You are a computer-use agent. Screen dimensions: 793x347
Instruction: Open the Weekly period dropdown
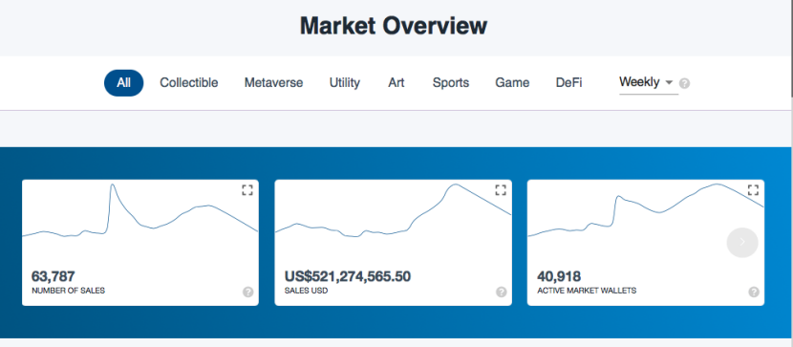[649, 82]
